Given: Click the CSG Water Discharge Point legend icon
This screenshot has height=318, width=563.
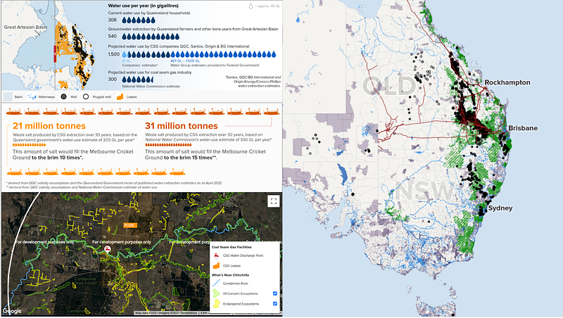Looking at the screenshot, I should (216, 255).
